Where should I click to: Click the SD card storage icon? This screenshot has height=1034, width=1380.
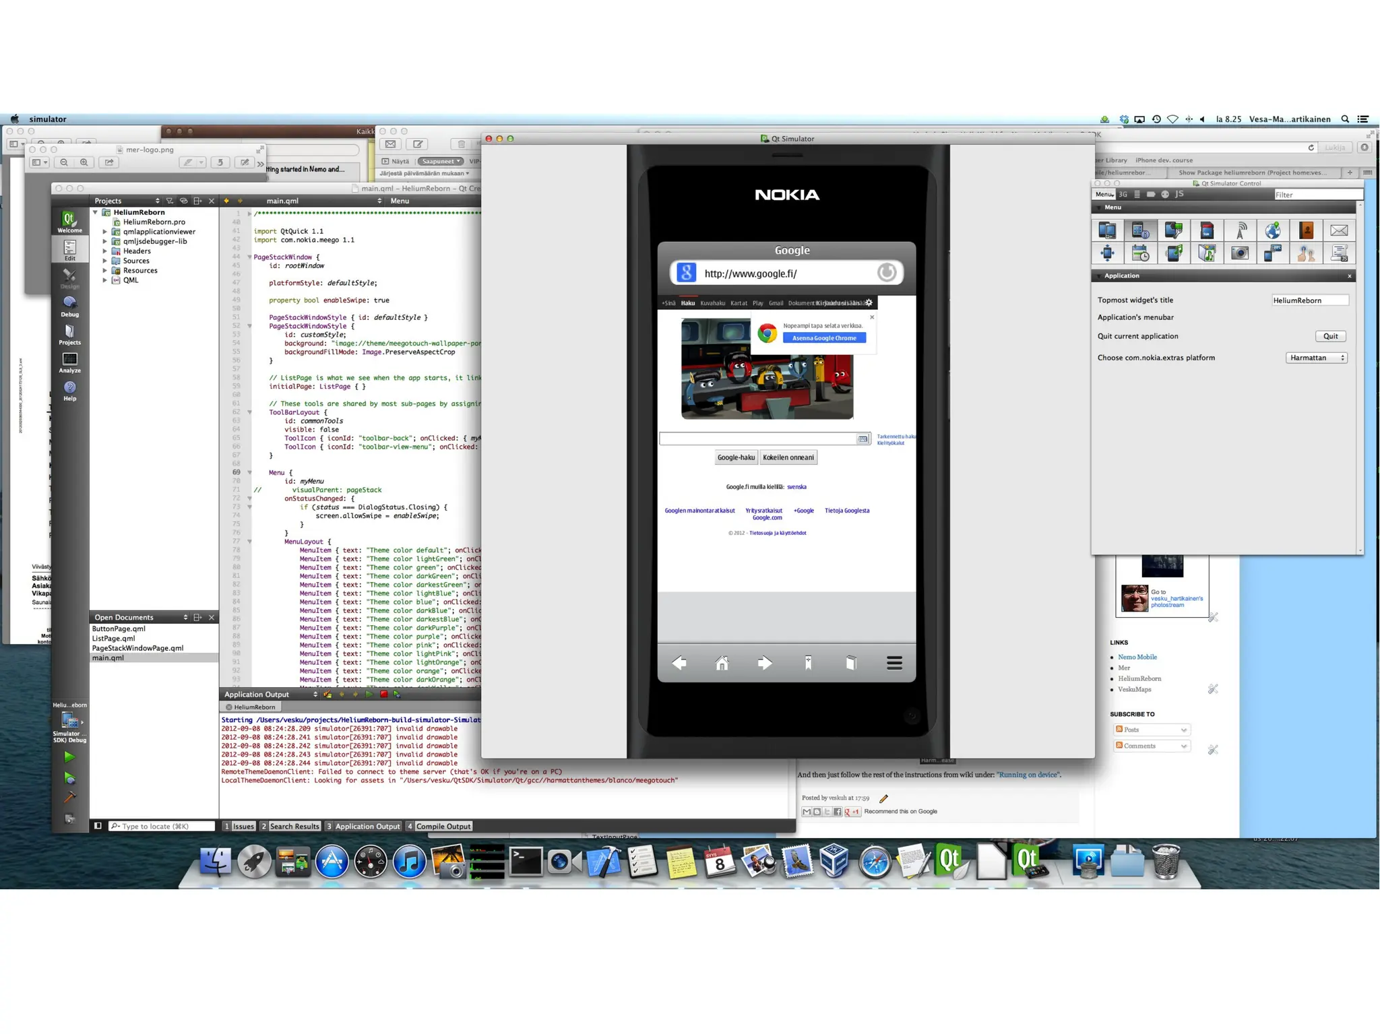click(x=1206, y=230)
